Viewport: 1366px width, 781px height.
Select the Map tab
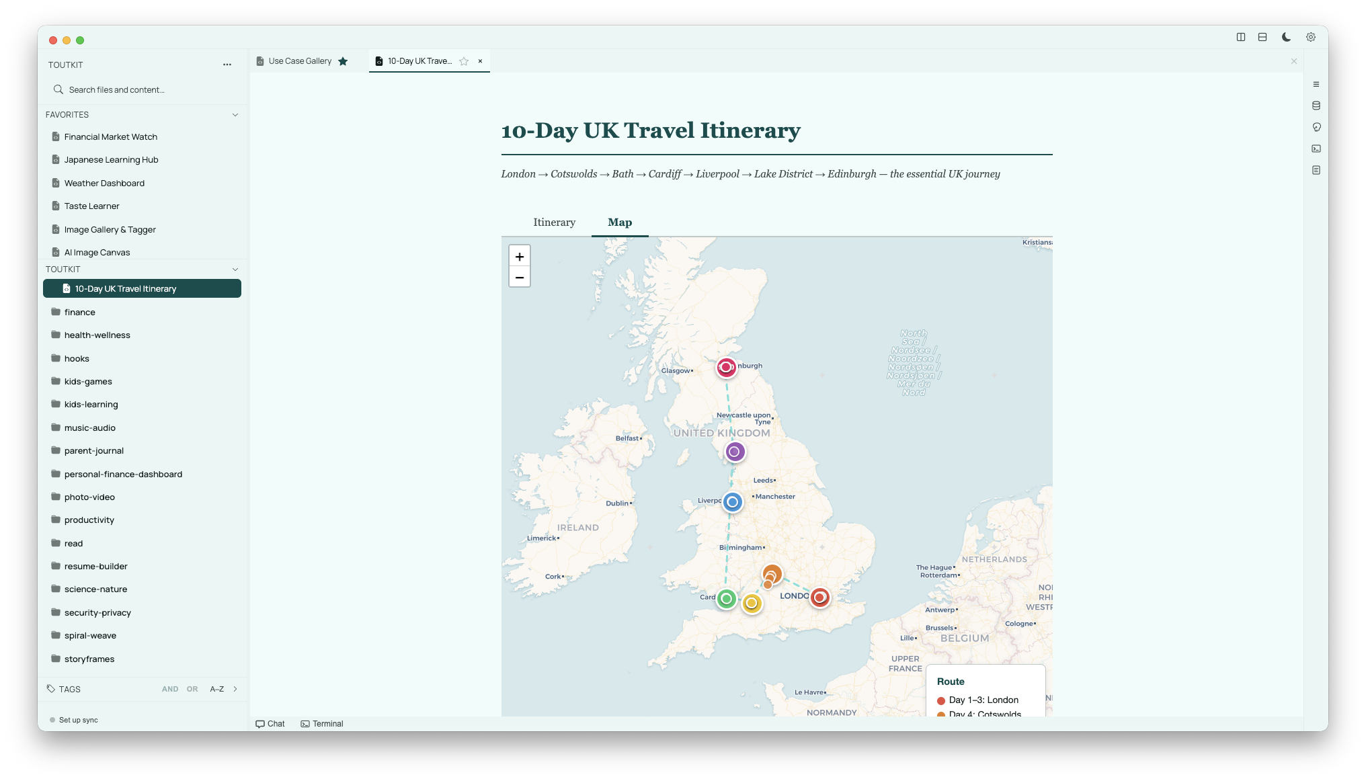[620, 222]
